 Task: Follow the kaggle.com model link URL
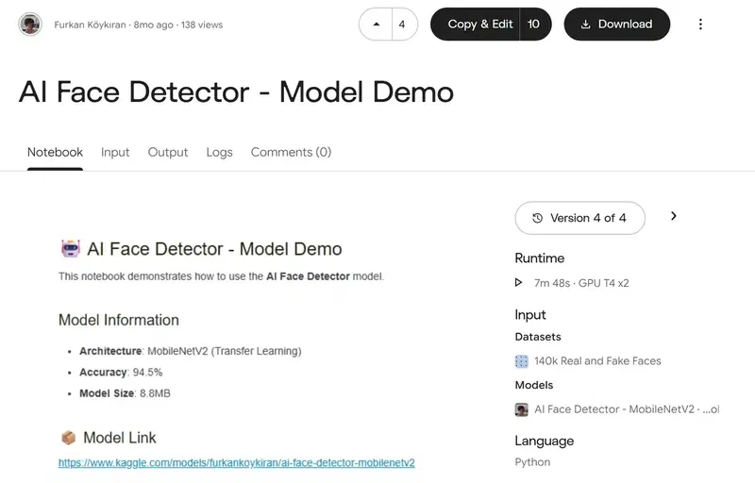pyautogui.click(x=237, y=462)
